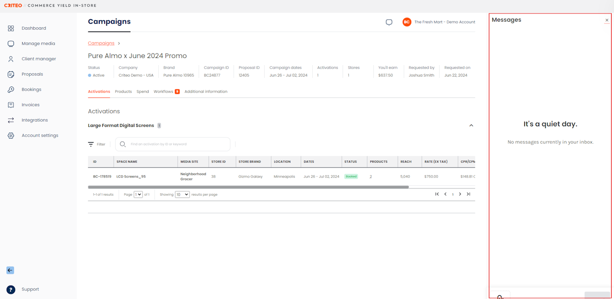Click the Gizmo Galaxy store brand cell
The height and width of the screenshot is (299, 614).
pyautogui.click(x=250, y=177)
